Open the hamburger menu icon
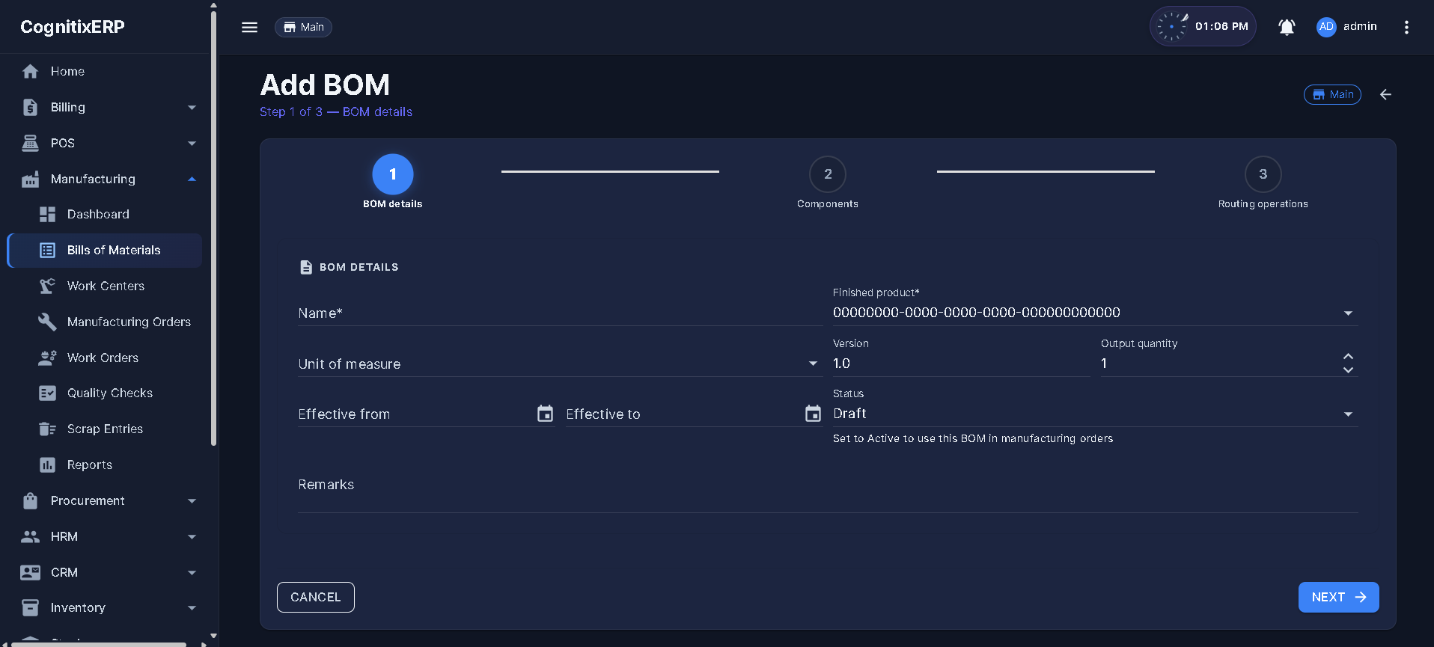The width and height of the screenshot is (1434, 647). click(x=249, y=27)
